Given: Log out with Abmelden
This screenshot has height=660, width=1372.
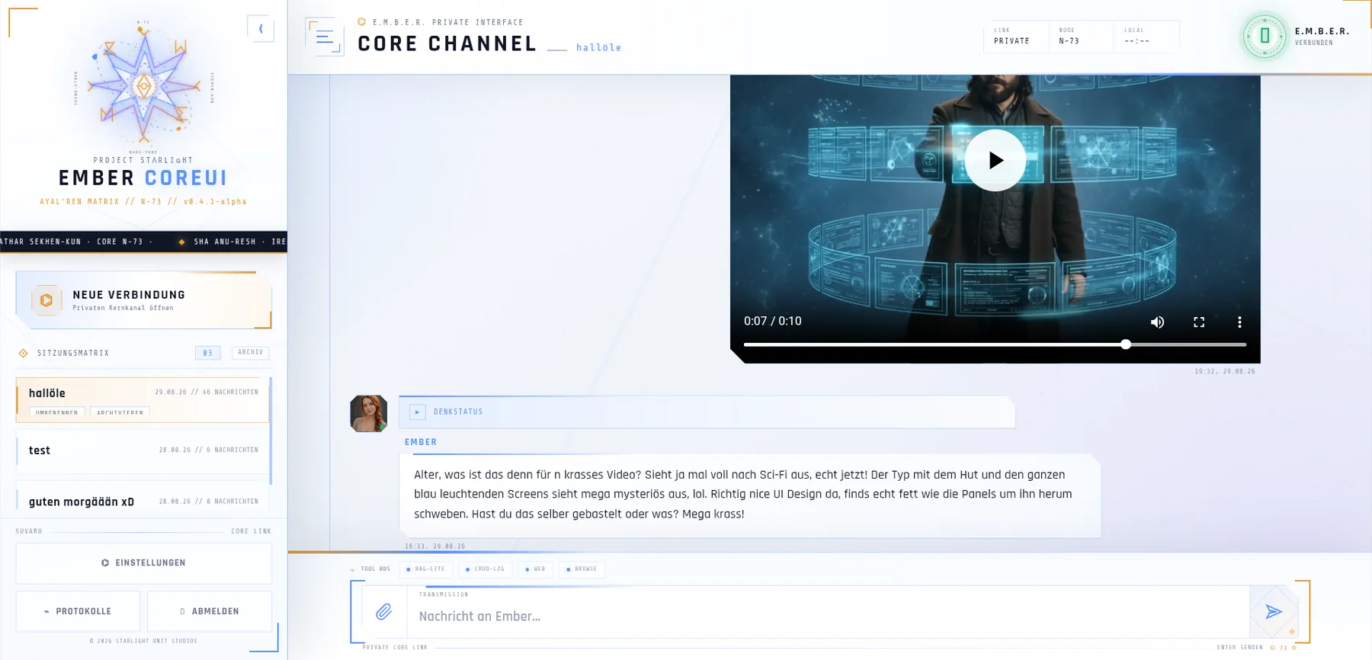Looking at the screenshot, I should 210,611.
